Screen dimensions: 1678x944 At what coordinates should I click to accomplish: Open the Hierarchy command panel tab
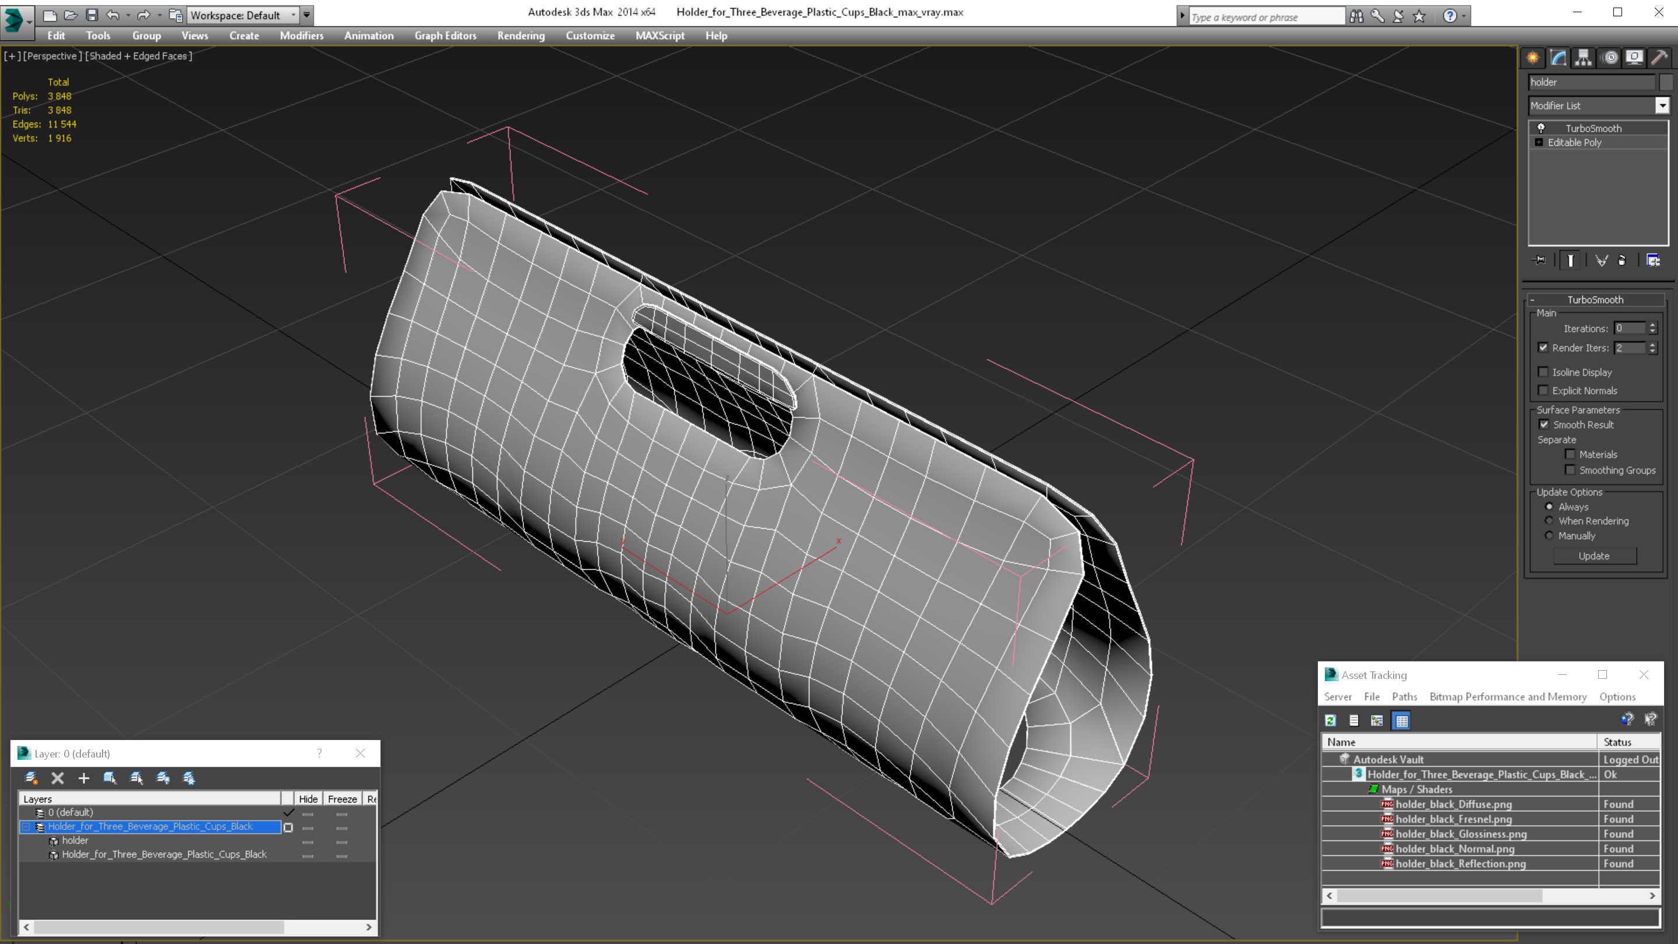[1584, 58]
